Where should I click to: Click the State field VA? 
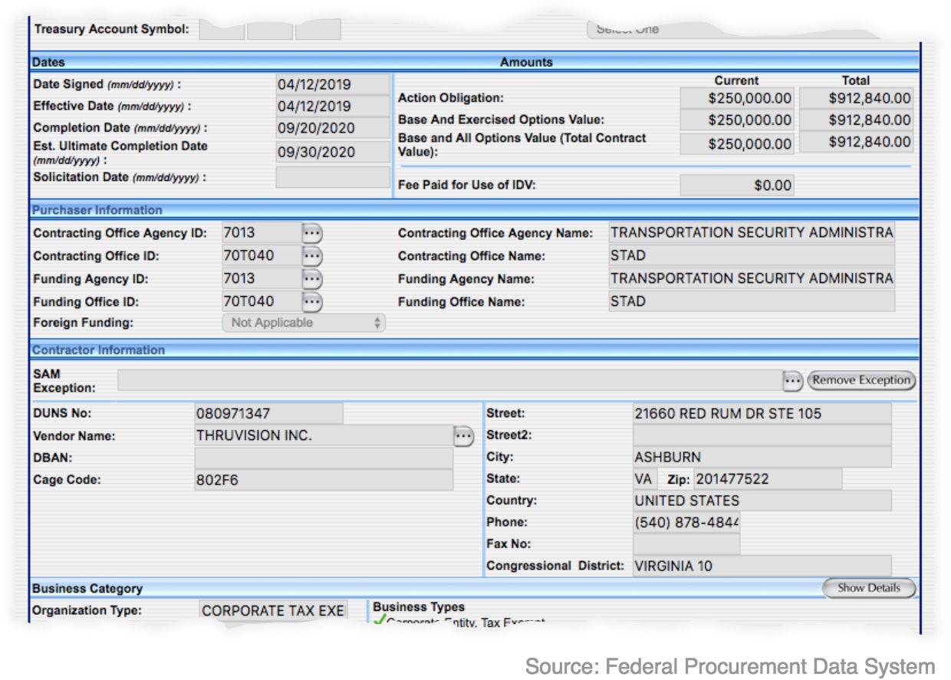click(644, 480)
